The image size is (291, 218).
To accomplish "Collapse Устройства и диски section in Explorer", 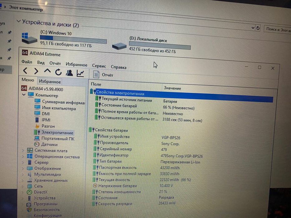I will (18, 21).
